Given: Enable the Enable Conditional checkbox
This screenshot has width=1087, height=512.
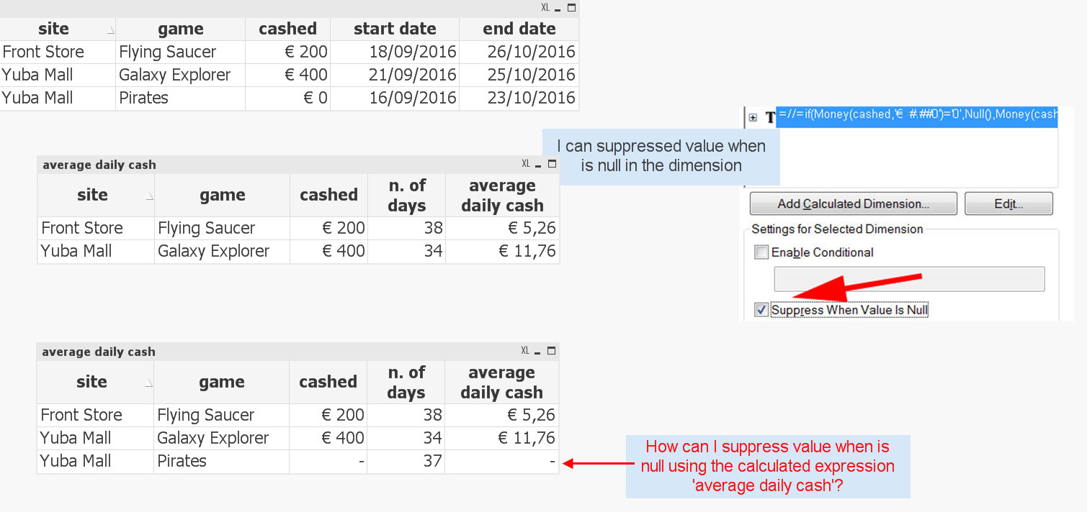Looking at the screenshot, I should tap(761, 252).
